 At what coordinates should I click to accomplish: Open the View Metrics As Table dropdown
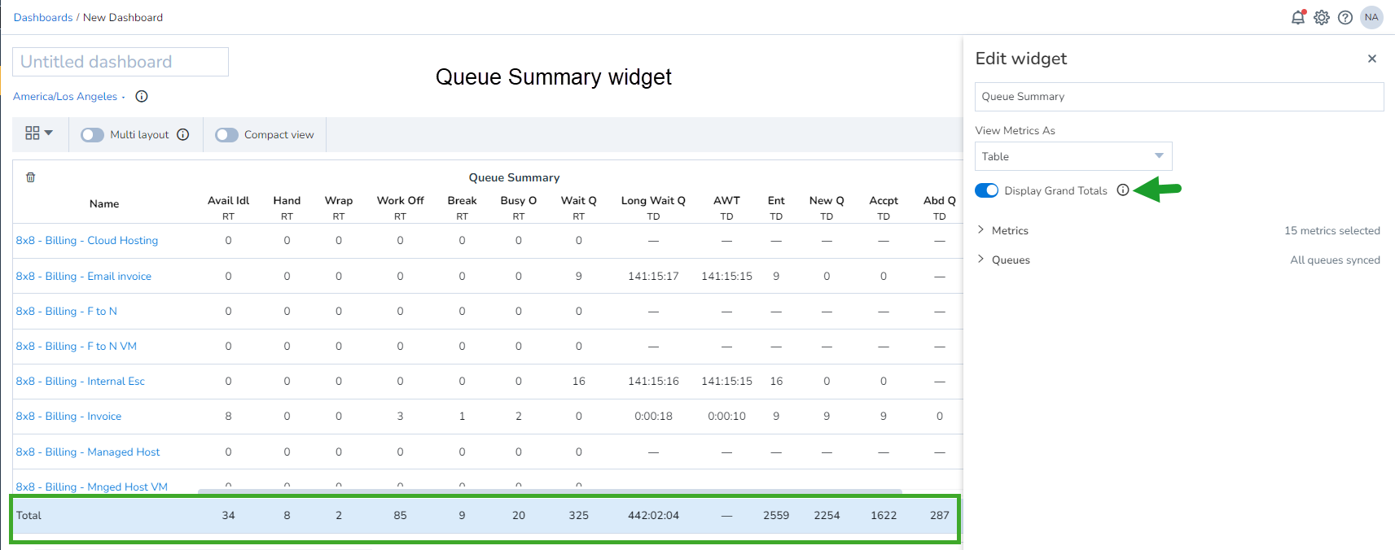(1073, 156)
